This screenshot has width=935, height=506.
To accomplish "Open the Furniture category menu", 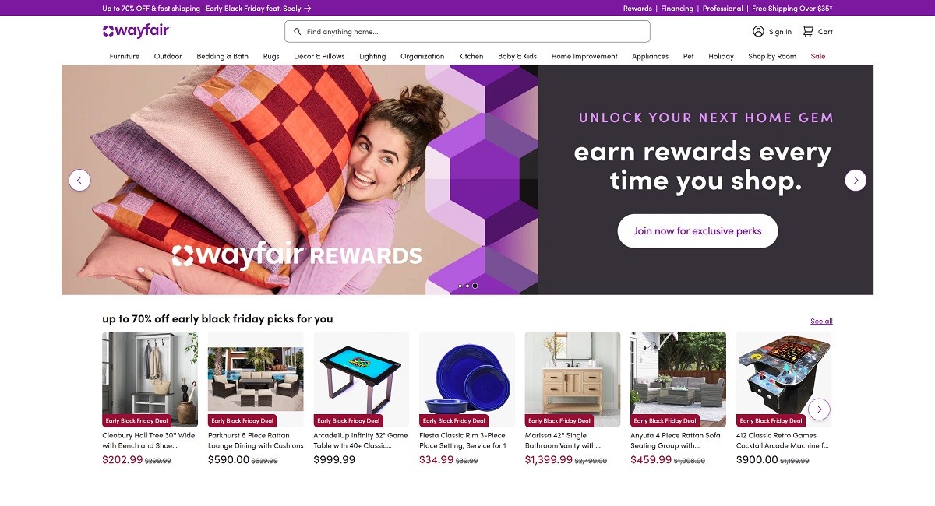I will coord(125,56).
